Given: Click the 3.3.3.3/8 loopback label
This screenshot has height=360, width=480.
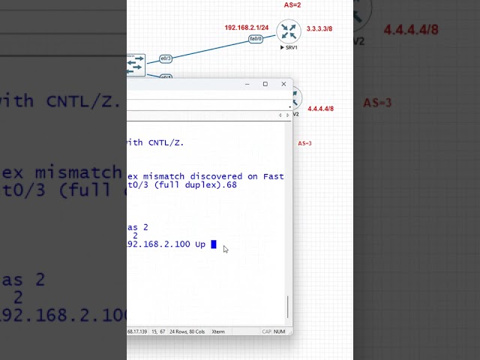Looking at the screenshot, I should 319,28.
